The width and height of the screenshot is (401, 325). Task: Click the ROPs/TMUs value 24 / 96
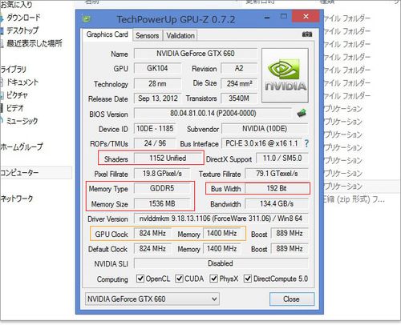[x=155, y=143]
